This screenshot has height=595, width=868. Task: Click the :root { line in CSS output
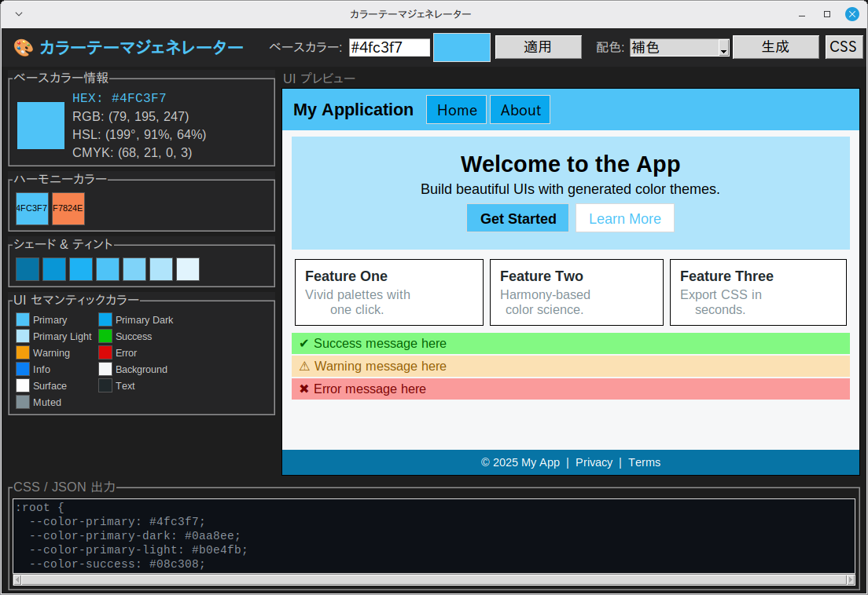tap(39, 507)
